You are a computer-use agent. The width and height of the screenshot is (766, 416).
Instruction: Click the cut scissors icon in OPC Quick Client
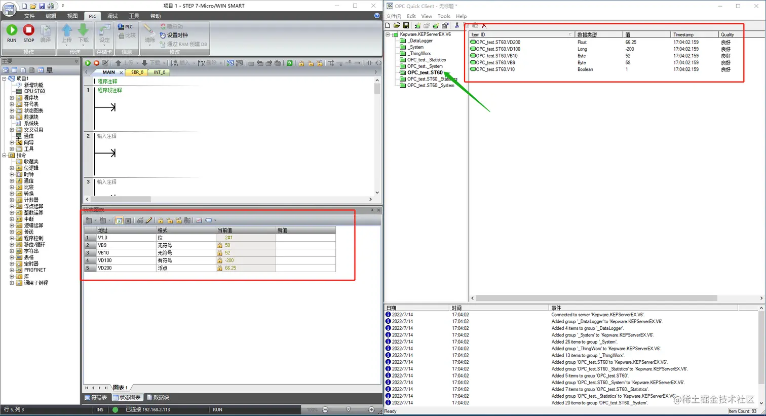pos(457,25)
